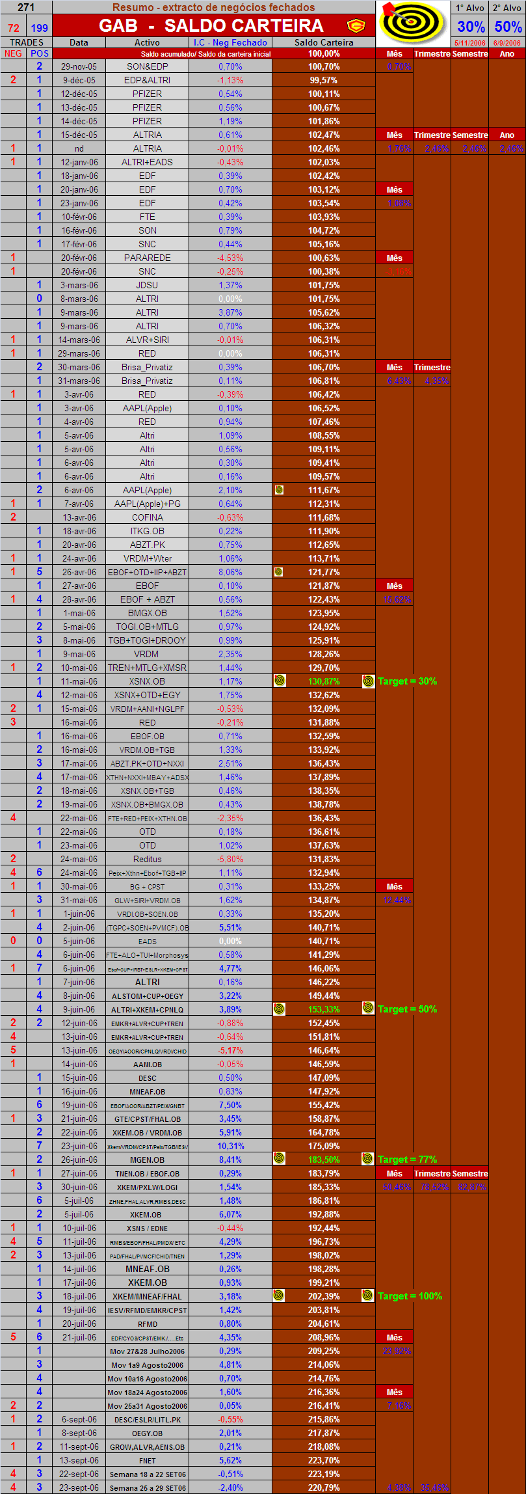
Task: Select the blue positive count '199'
Action: click(x=40, y=28)
